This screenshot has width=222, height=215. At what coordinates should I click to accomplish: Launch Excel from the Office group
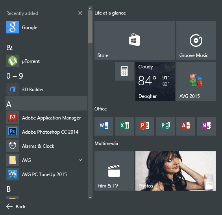pos(124,126)
